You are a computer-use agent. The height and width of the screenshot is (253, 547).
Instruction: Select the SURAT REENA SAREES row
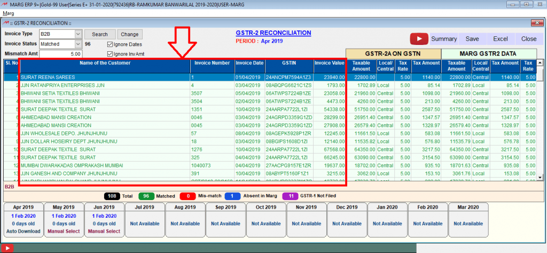pyautogui.click(x=270, y=77)
